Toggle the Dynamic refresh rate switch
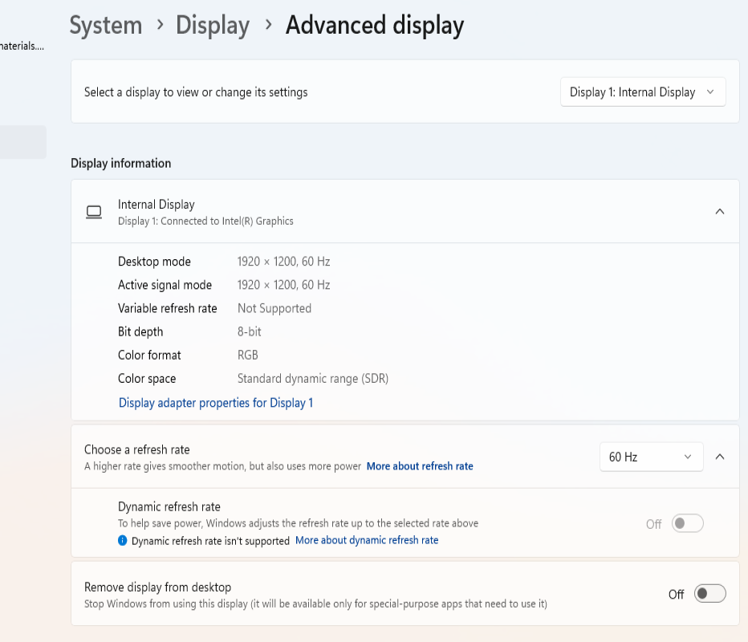The width and height of the screenshot is (748, 642). coord(688,523)
